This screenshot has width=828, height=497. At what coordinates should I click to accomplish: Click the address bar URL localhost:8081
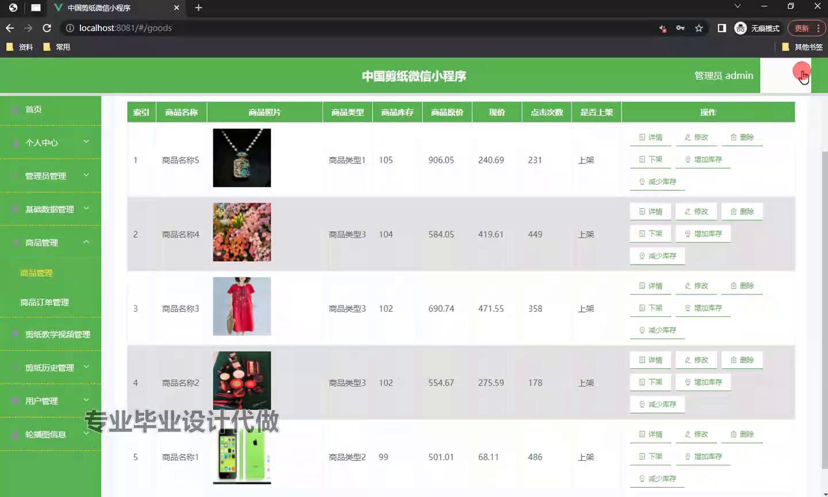click(125, 28)
